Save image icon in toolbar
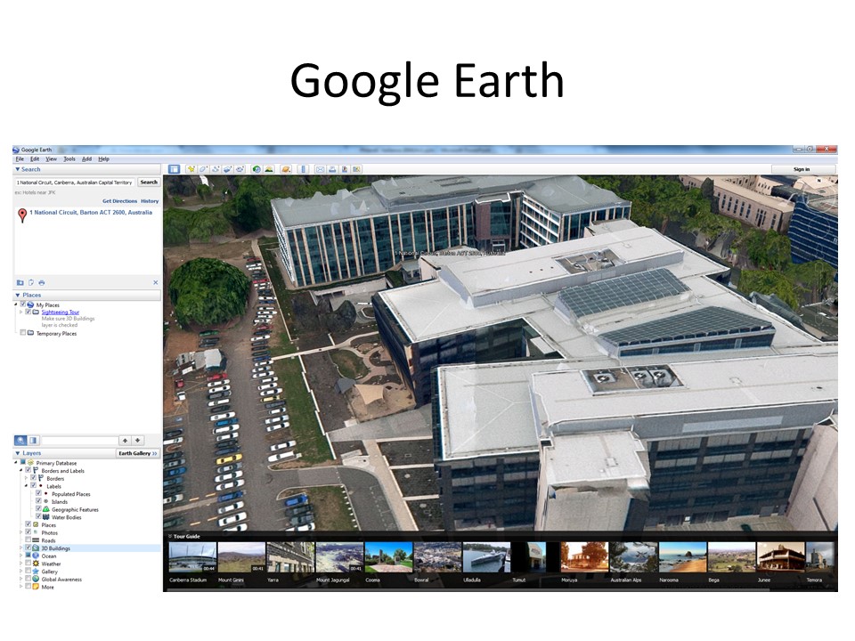This screenshot has height=641, width=855. pyautogui.click(x=345, y=169)
